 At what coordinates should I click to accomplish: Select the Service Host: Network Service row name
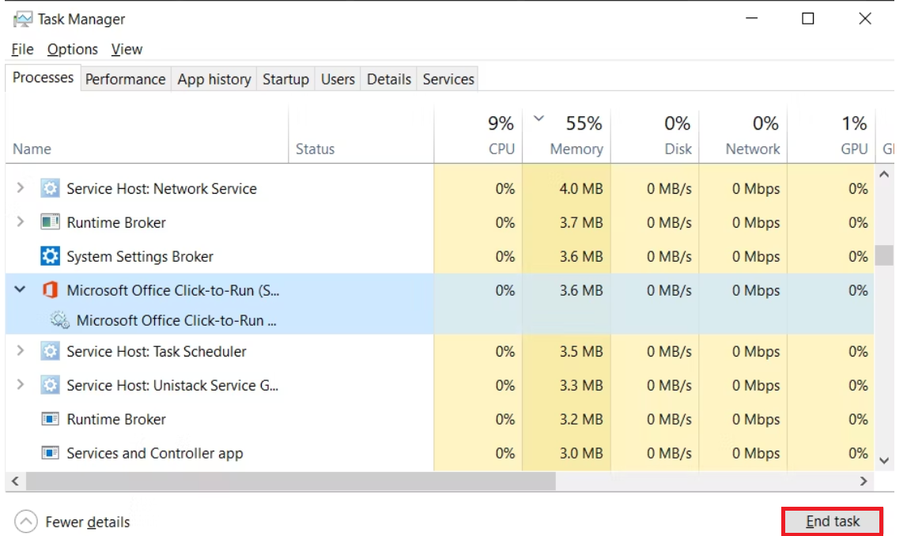(x=161, y=188)
